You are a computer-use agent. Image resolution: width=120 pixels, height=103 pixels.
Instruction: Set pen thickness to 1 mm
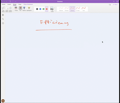(x=83, y=9)
